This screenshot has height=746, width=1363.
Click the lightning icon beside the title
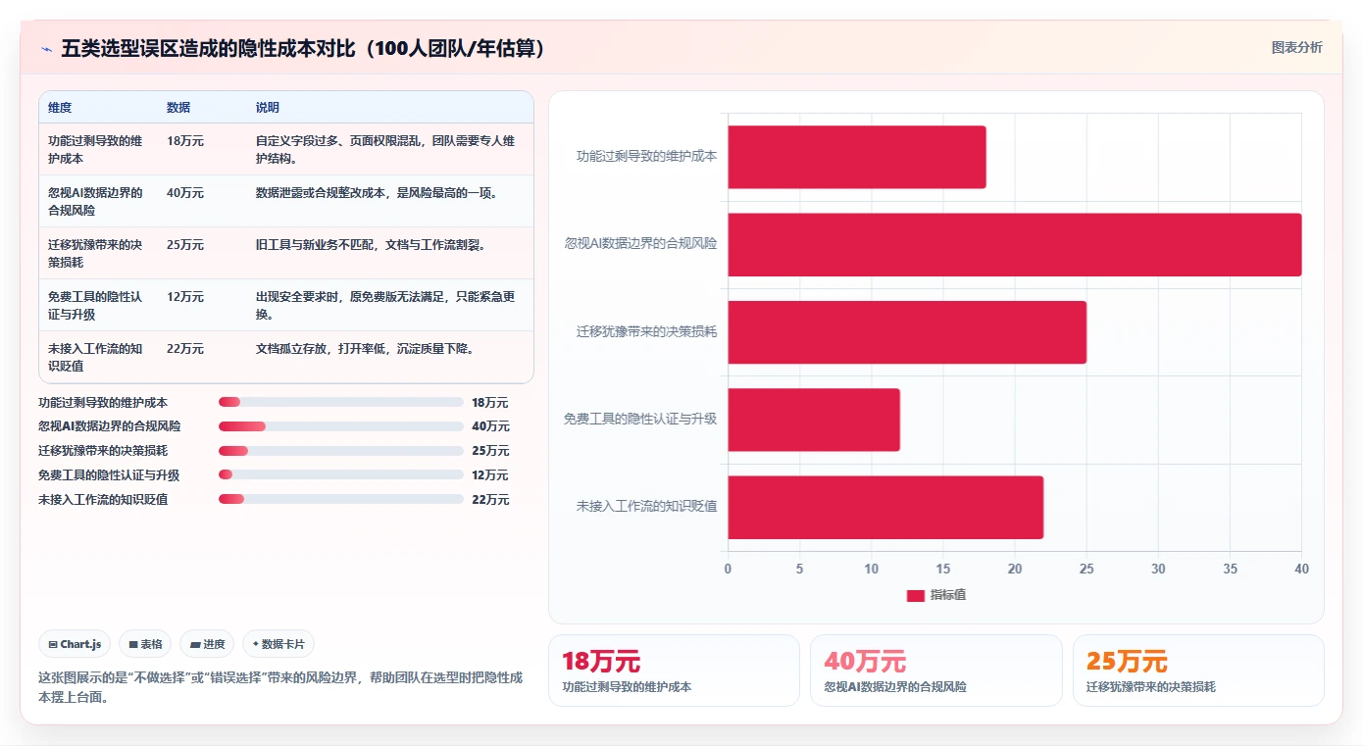click(x=46, y=49)
